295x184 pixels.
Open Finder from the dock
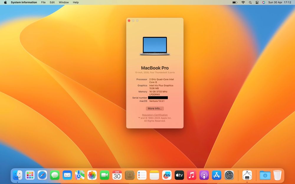(17, 175)
